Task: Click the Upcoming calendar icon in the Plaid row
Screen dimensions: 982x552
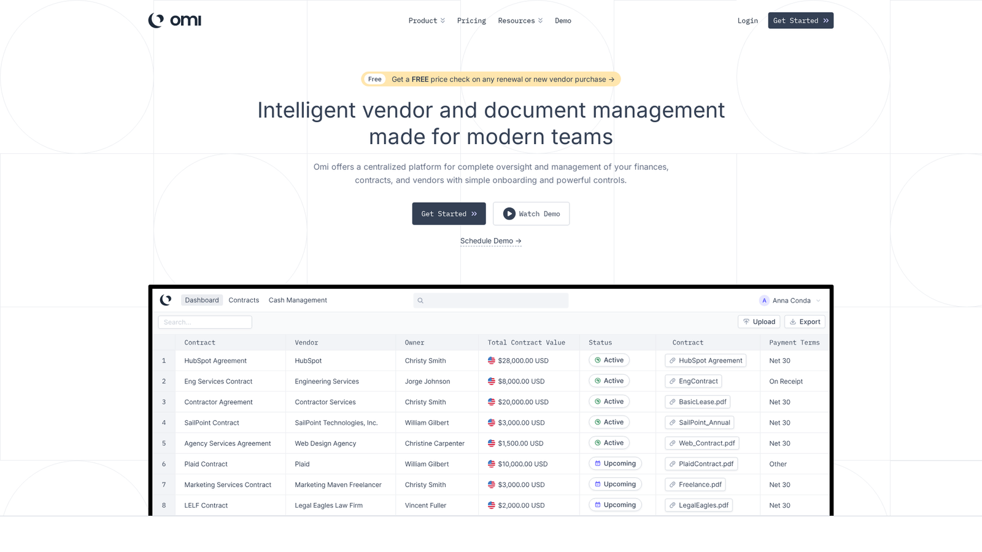Action: click(x=598, y=463)
